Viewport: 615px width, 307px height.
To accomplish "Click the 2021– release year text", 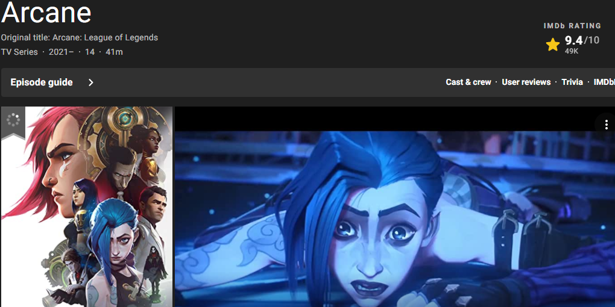I will [61, 52].
